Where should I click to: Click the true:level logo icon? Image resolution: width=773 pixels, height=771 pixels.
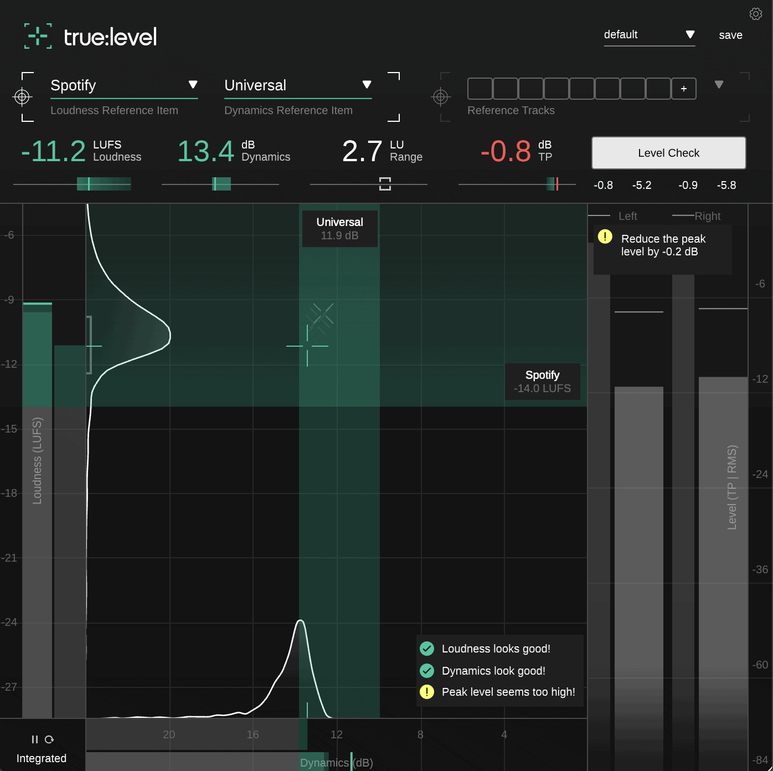38,37
